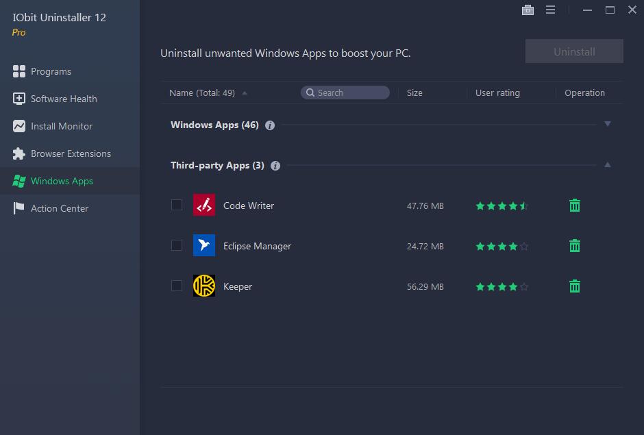644x435 pixels.
Task: Click info icon beside Third-party Apps
Action: pos(275,166)
